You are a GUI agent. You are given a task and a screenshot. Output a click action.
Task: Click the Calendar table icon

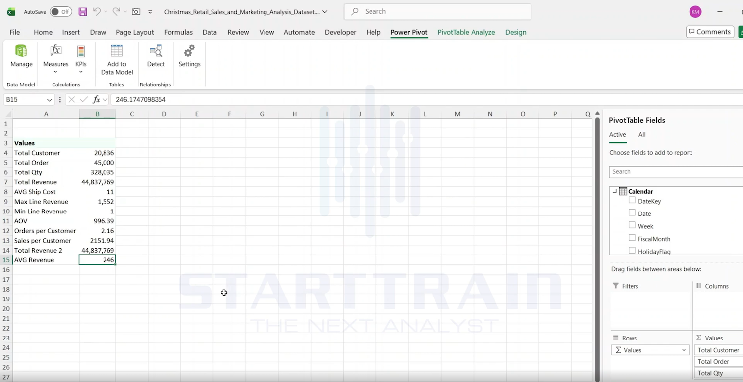pyautogui.click(x=623, y=191)
